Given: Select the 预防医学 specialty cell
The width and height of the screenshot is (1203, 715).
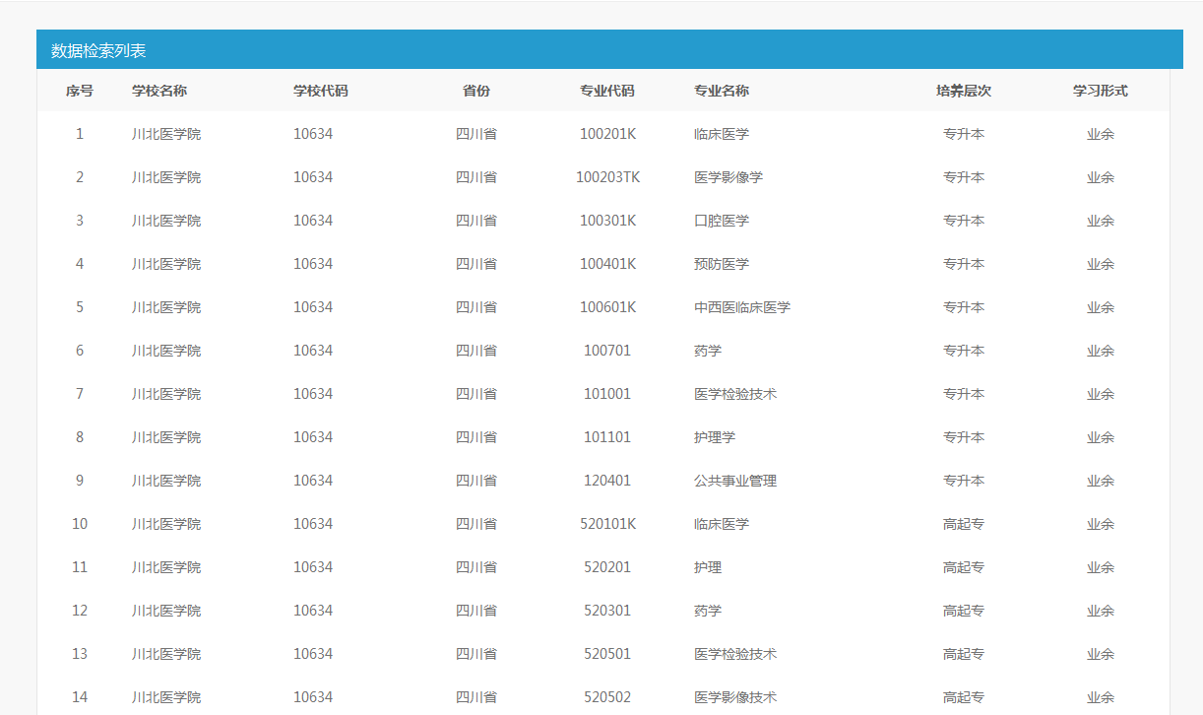Looking at the screenshot, I should click(x=721, y=264).
